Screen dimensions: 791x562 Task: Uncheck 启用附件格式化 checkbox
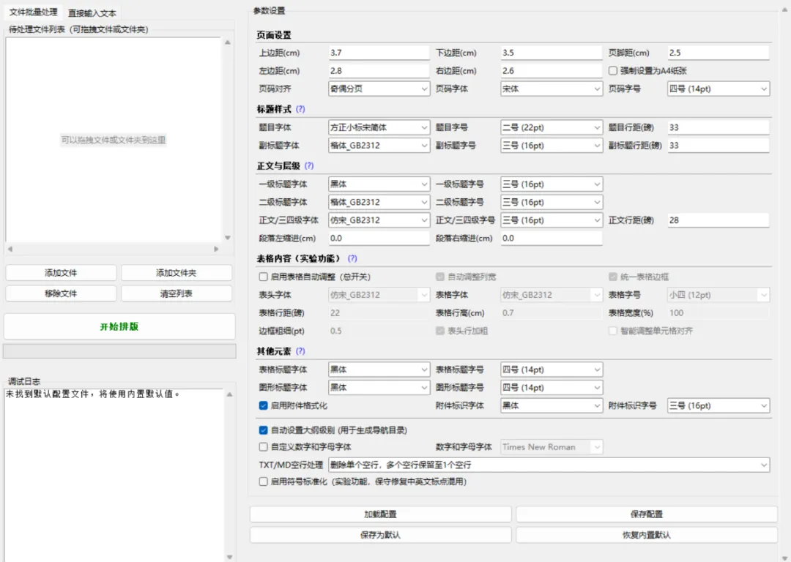pos(264,405)
